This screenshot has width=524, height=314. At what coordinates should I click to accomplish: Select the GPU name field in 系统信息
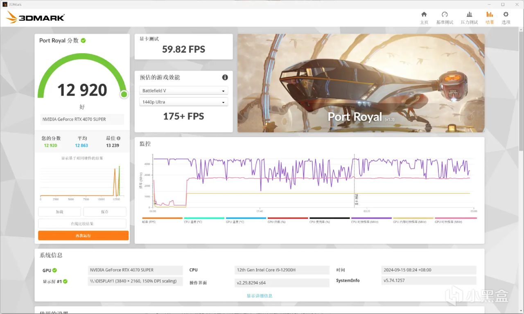point(136,270)
